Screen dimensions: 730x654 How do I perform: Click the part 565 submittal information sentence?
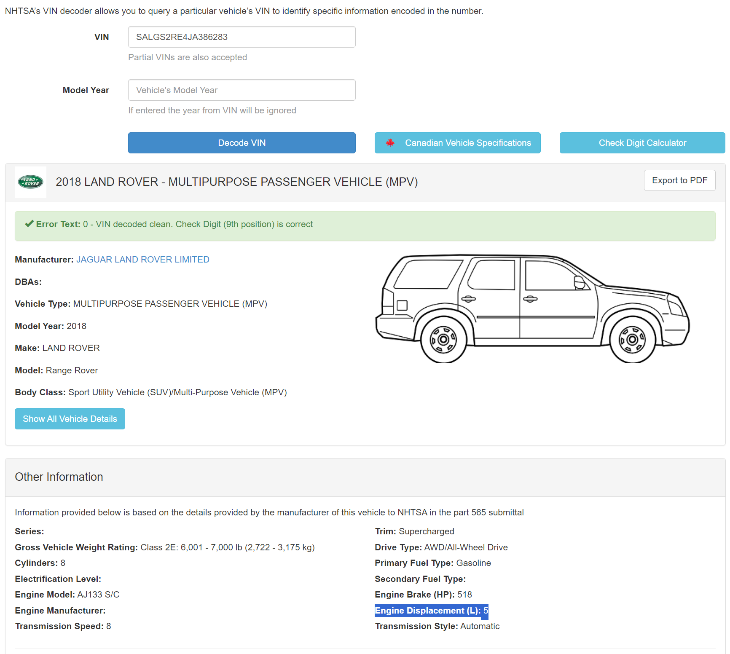pos(269,512)
